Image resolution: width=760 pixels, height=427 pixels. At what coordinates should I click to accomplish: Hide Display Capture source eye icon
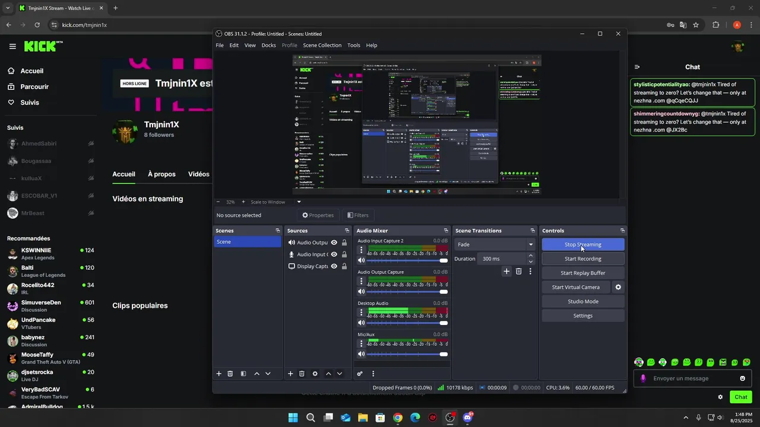(x=334, y=266)
